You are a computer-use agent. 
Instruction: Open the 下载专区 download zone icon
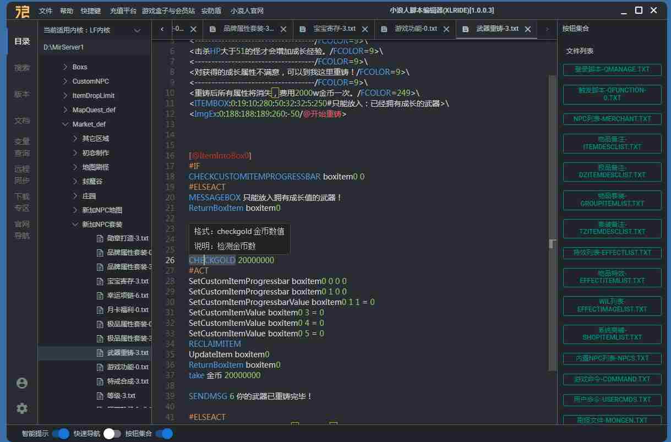coord(21,202)
